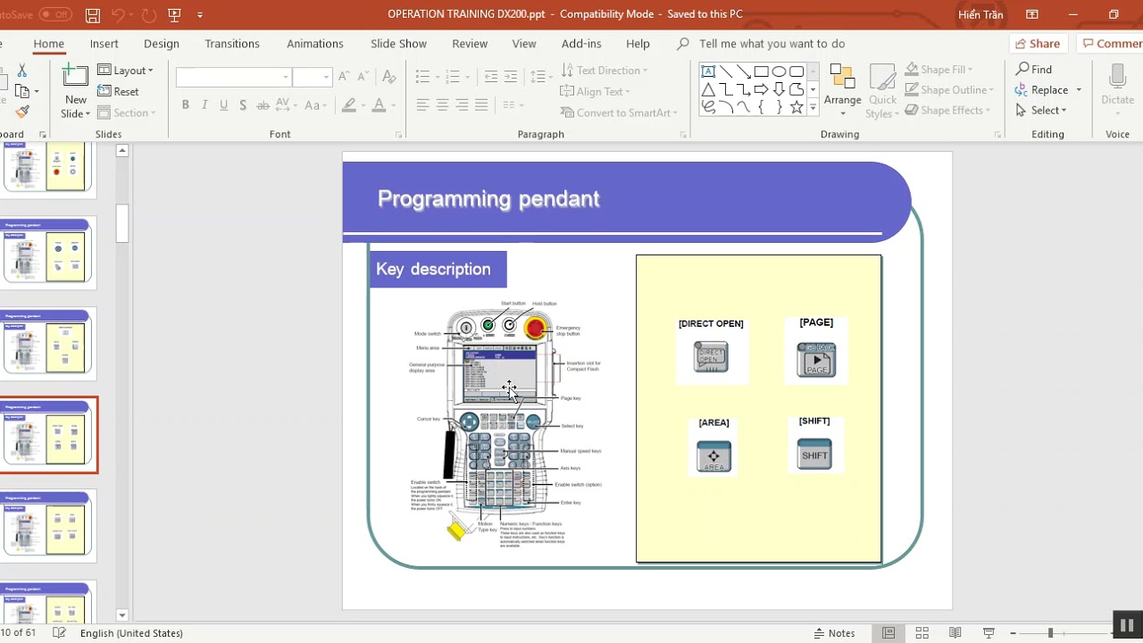1143x643 pixels.
Task: Open the Animations tab
Action: click(x=315, y=44)
